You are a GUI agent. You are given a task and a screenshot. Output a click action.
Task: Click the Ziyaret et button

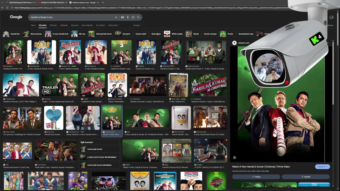(x=322, y=167)
